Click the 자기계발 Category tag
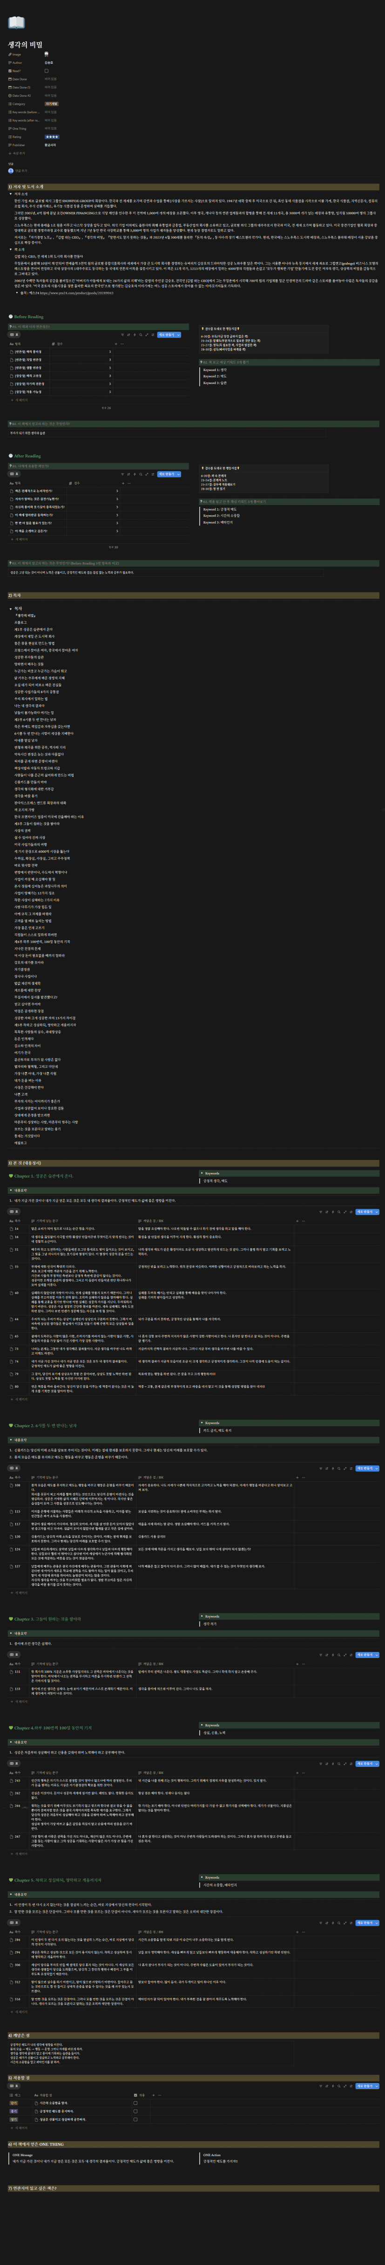 point(51,104)
